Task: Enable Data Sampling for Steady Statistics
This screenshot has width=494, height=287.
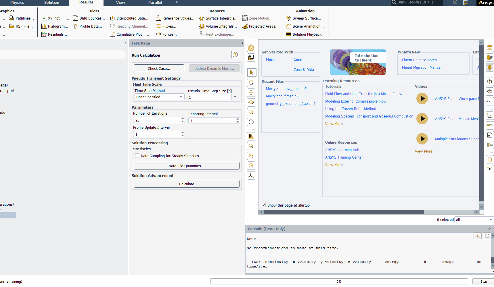Action: coord(137,156)
